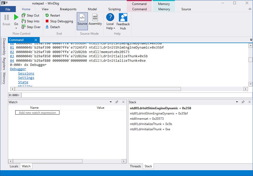Select the Step Into icon

tap(24, 21)
